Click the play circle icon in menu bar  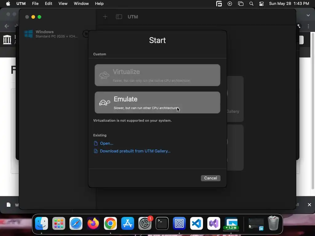tap(230, 4)
